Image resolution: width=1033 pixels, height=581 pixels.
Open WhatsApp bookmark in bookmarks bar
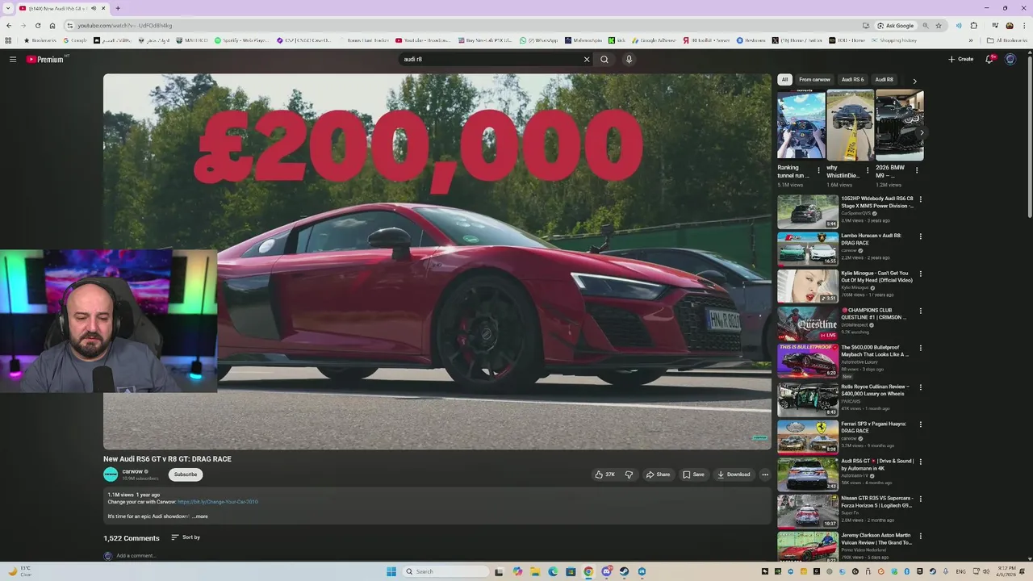pos(537,40)
